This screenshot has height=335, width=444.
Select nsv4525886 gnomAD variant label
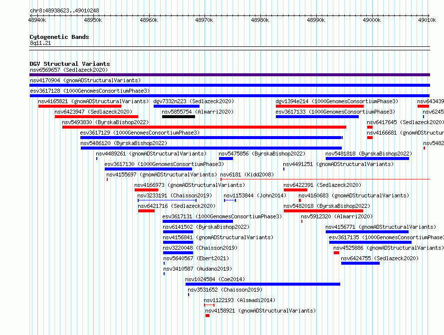[389, 248]
